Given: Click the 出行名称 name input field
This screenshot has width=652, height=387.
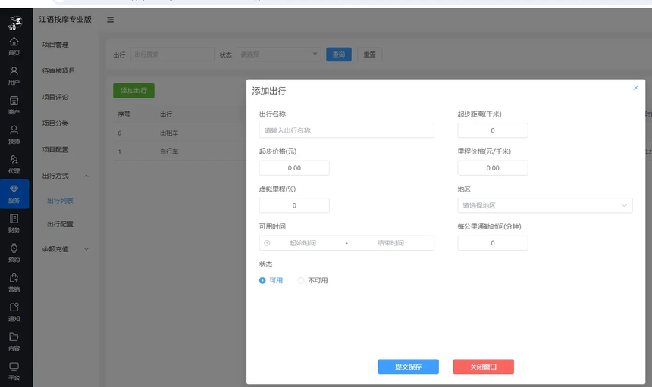Looking at the screenshot, I should click(x=346, y=130).
